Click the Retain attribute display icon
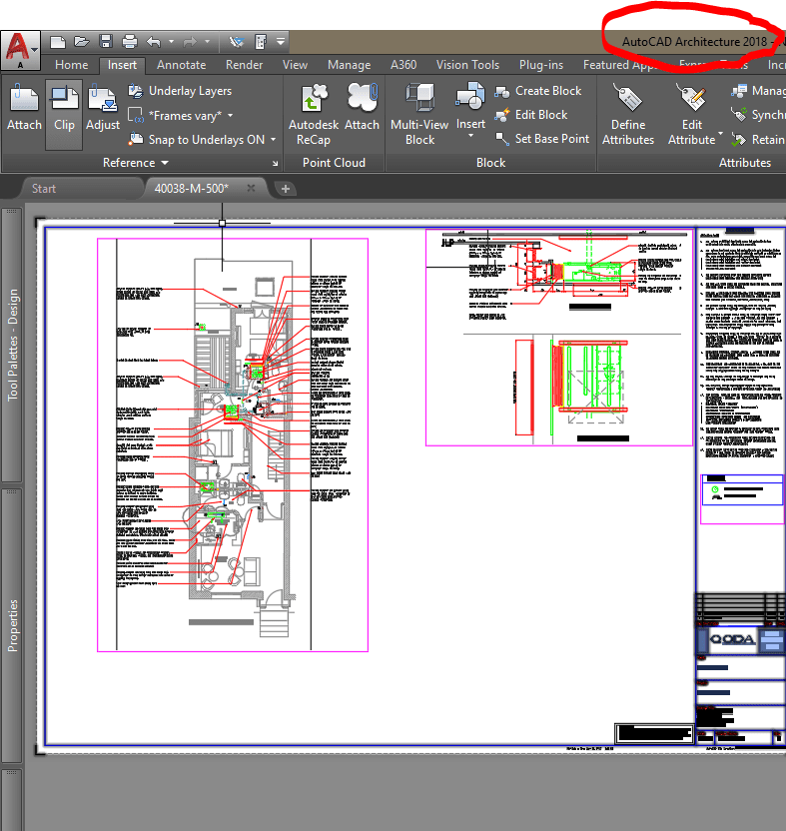Image resolution: width=786 pixels, height=831 pixels. [738, 139]
